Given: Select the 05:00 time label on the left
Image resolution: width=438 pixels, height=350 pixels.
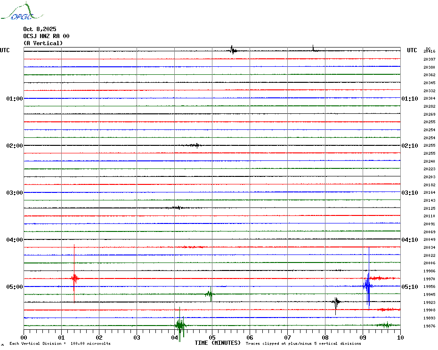Looking at the screenshot, I should [15, 287].
